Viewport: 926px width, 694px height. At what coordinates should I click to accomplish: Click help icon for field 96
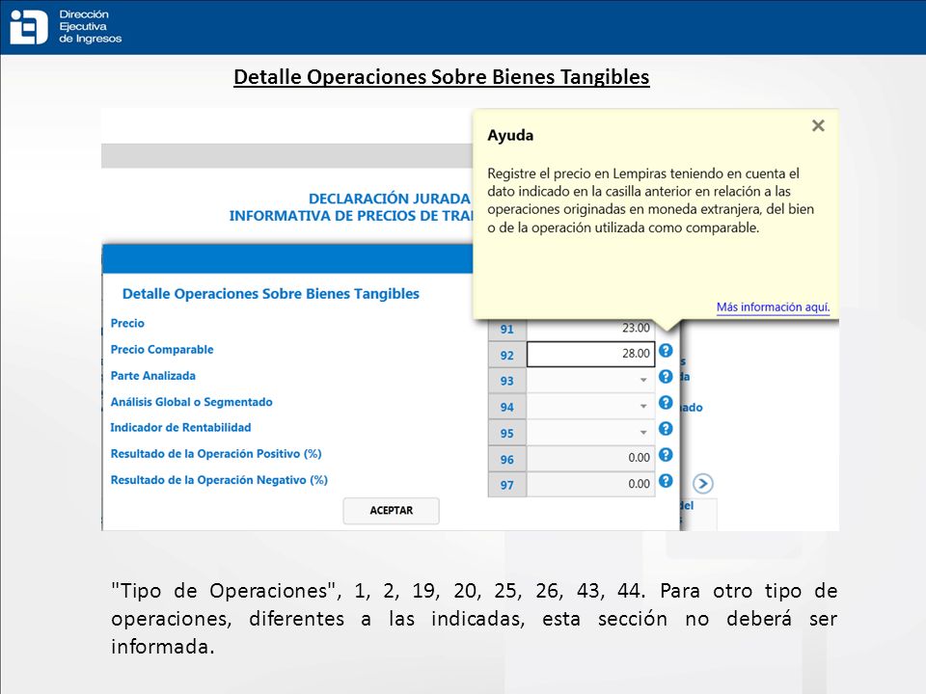click(666, 455)
